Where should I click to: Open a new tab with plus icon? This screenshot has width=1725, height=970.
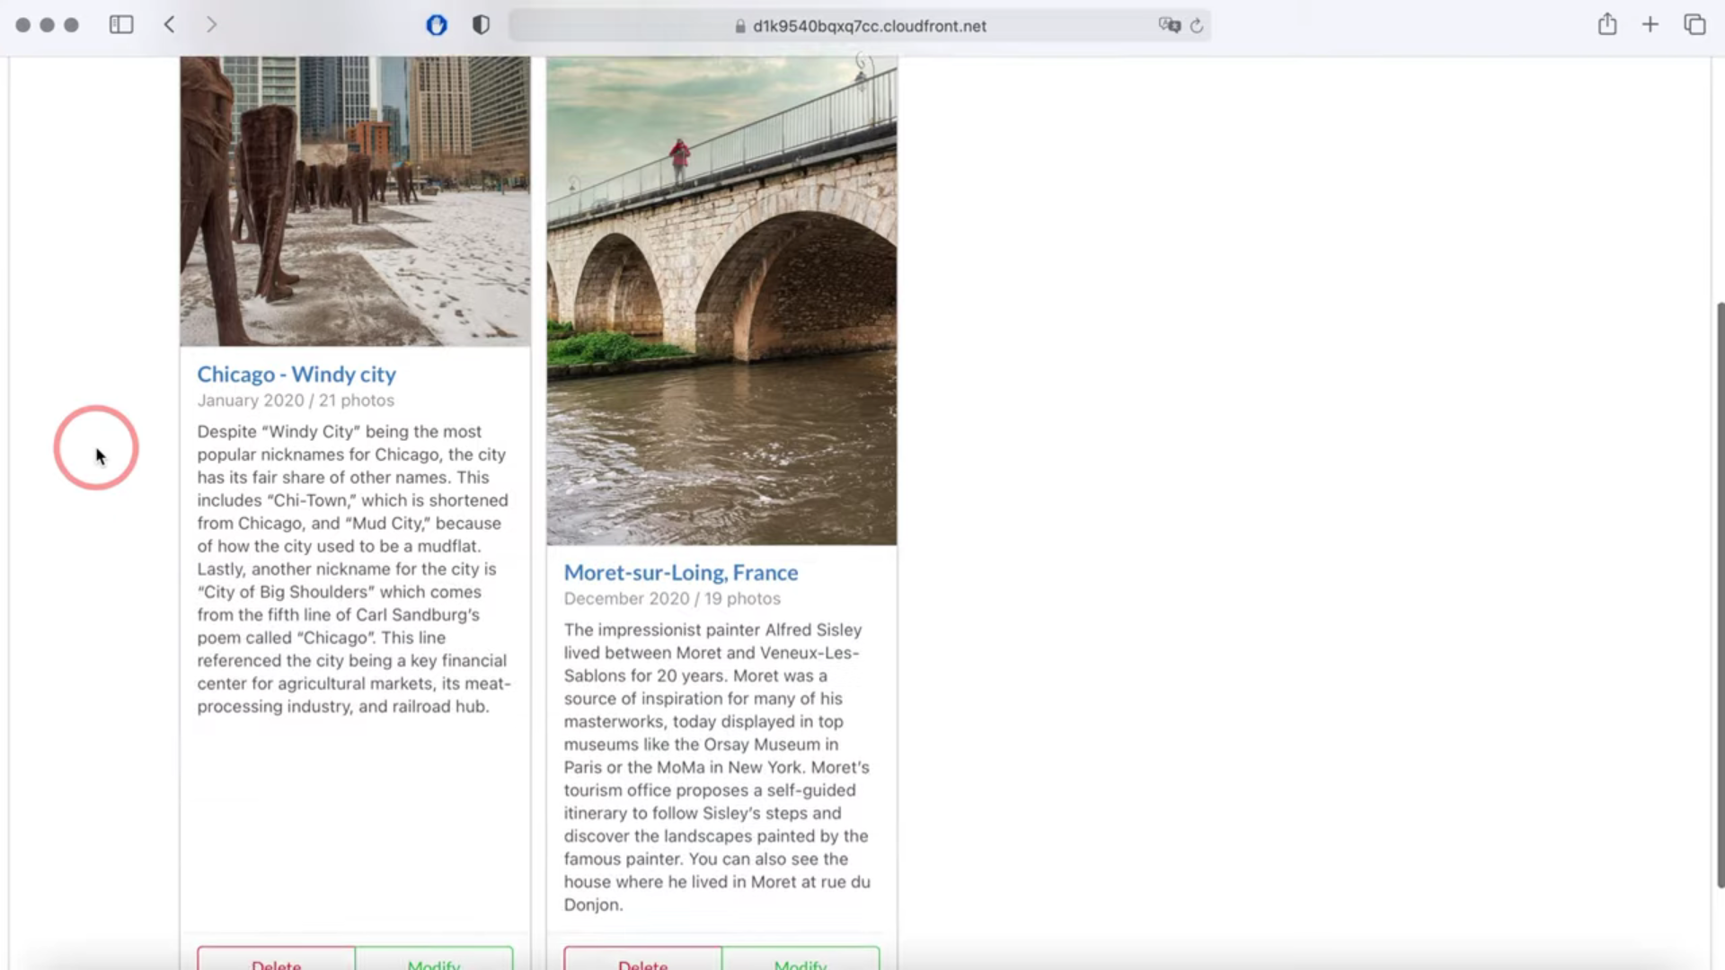pos(1650,25)
